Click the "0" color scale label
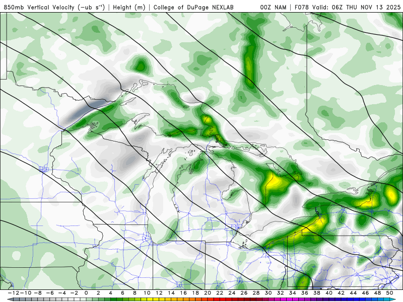403x302 pixels. click(x=86, y=293)
